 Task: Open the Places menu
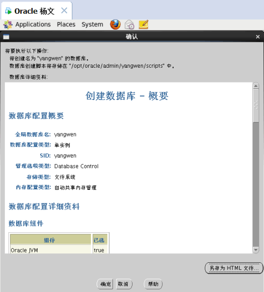(66, 24)
